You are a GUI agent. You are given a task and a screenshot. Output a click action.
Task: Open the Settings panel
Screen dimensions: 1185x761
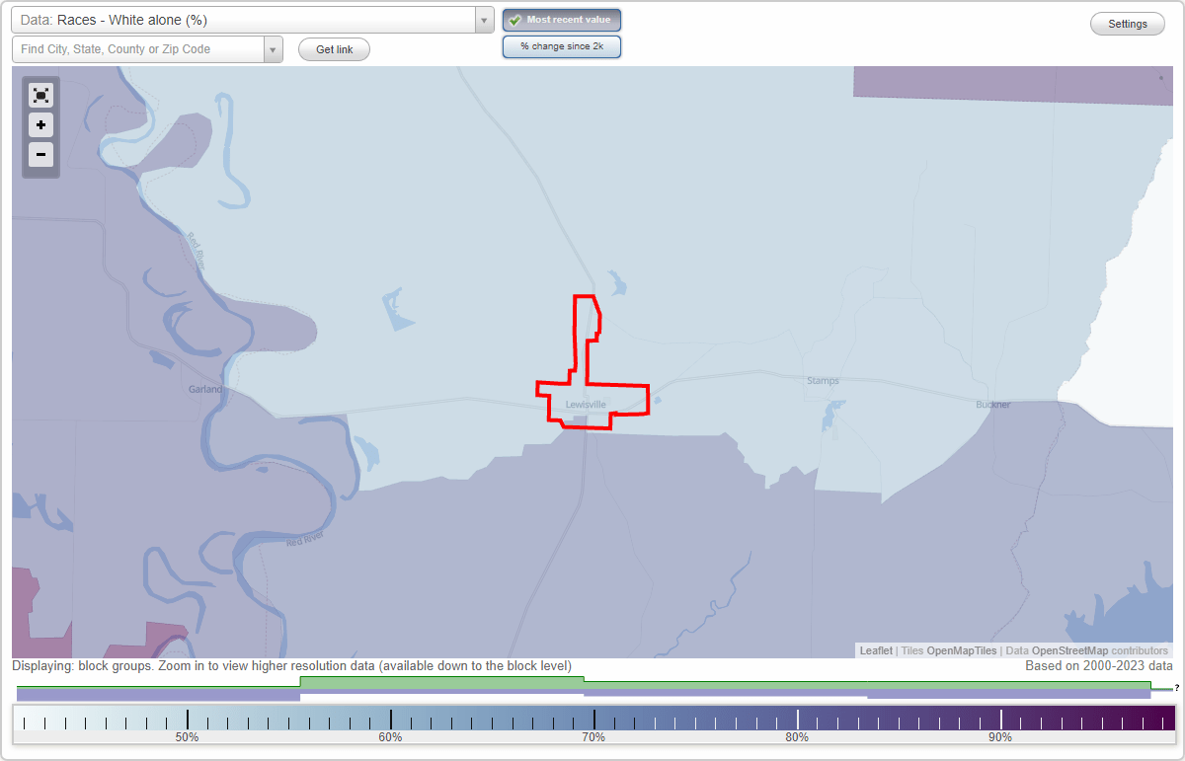(x=1127, y=23)
